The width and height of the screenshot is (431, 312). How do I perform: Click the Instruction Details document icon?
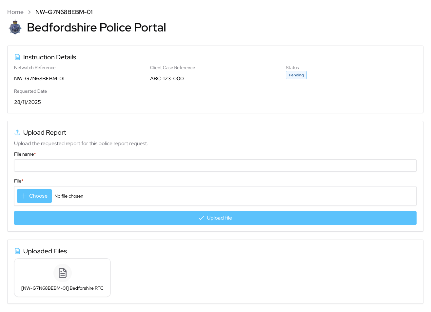pos(17,57)
